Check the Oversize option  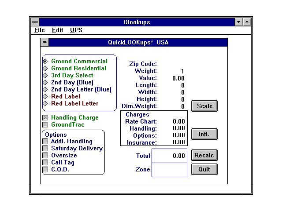pyautogui.click(x=45, y=156)
